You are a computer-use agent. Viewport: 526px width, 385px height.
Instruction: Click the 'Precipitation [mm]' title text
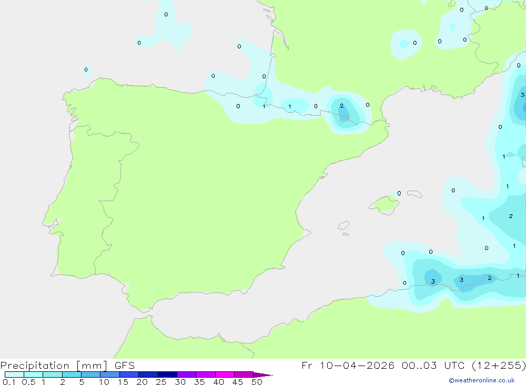pos(54,366)
